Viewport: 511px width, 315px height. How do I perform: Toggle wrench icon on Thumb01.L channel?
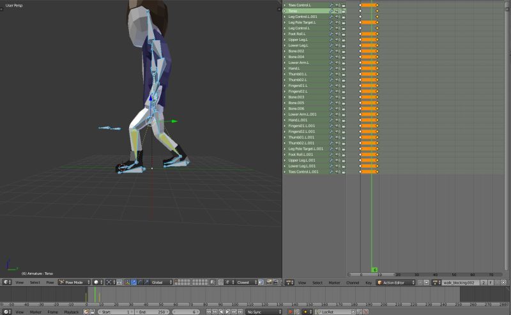pyautogui.click(x=331, y=74)
